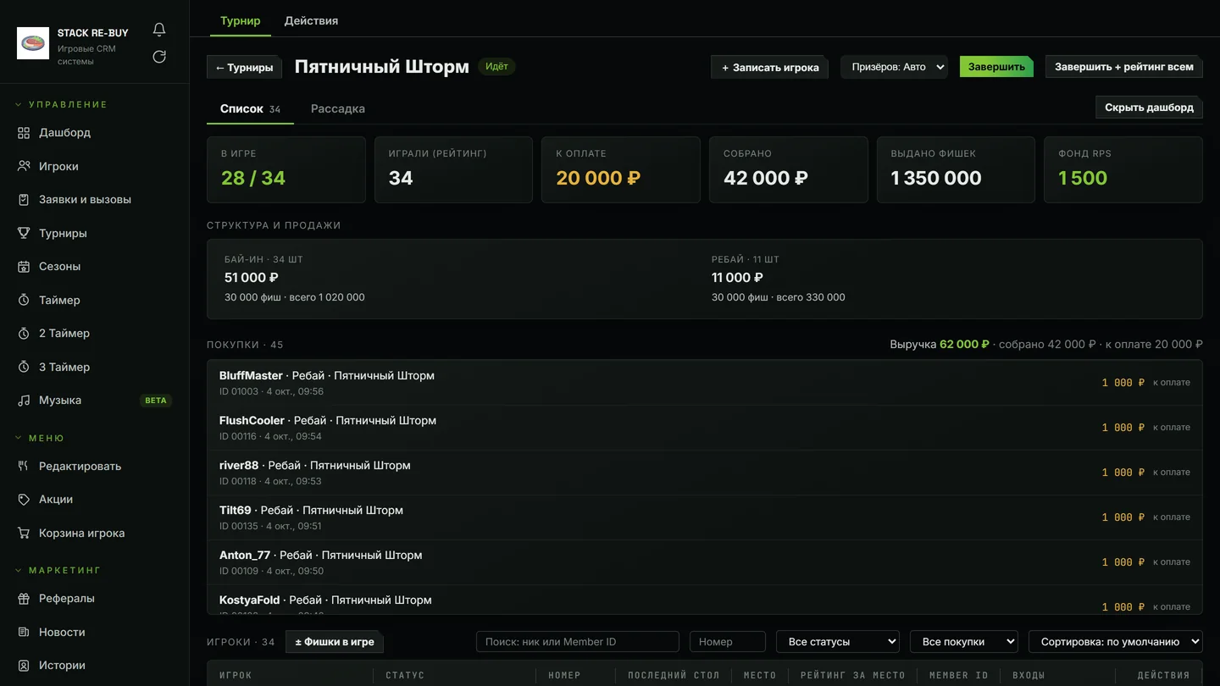Go back via ← Турниры button

(x=244, y=67)
